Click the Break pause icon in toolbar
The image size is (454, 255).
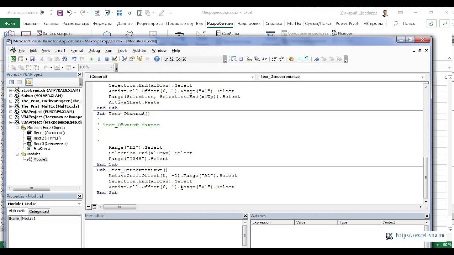click(99, 59)
